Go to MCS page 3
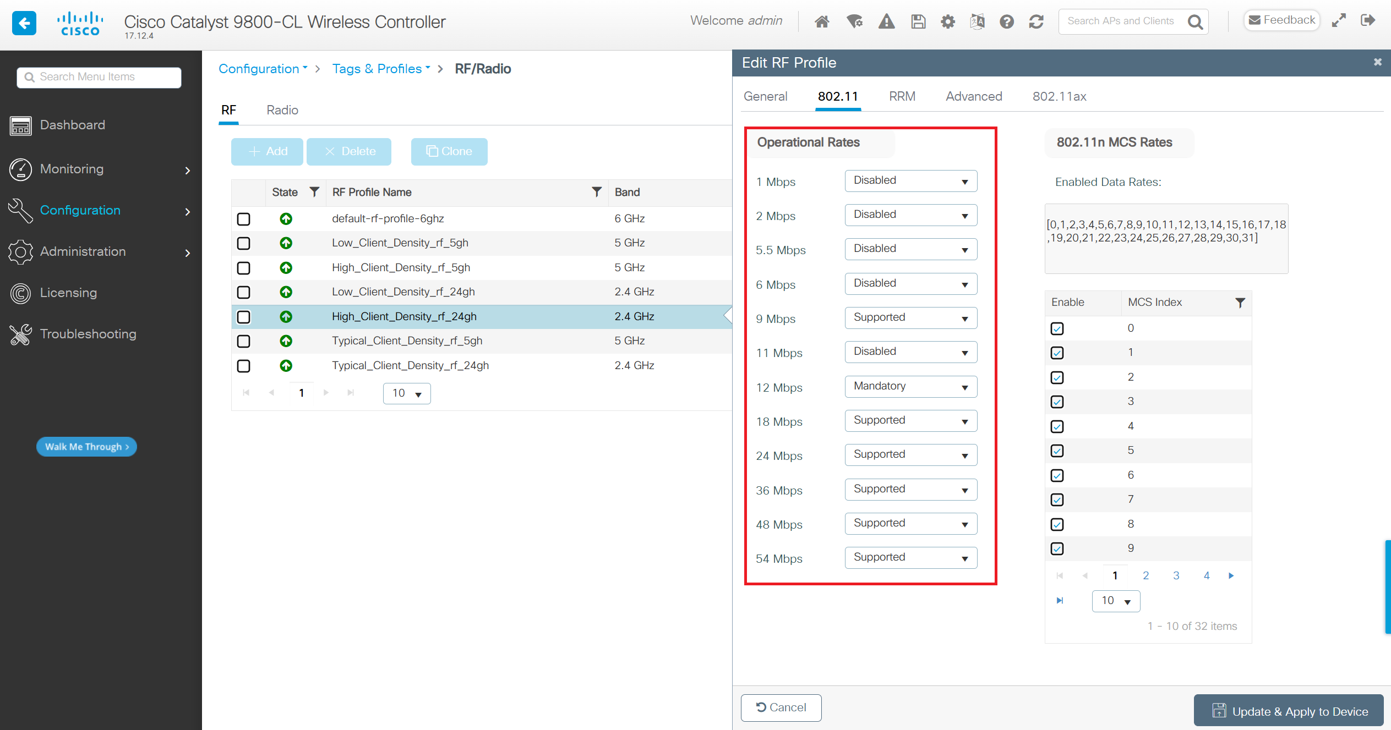This screenshot has width=1391, height=730. tap(1176, 575)
